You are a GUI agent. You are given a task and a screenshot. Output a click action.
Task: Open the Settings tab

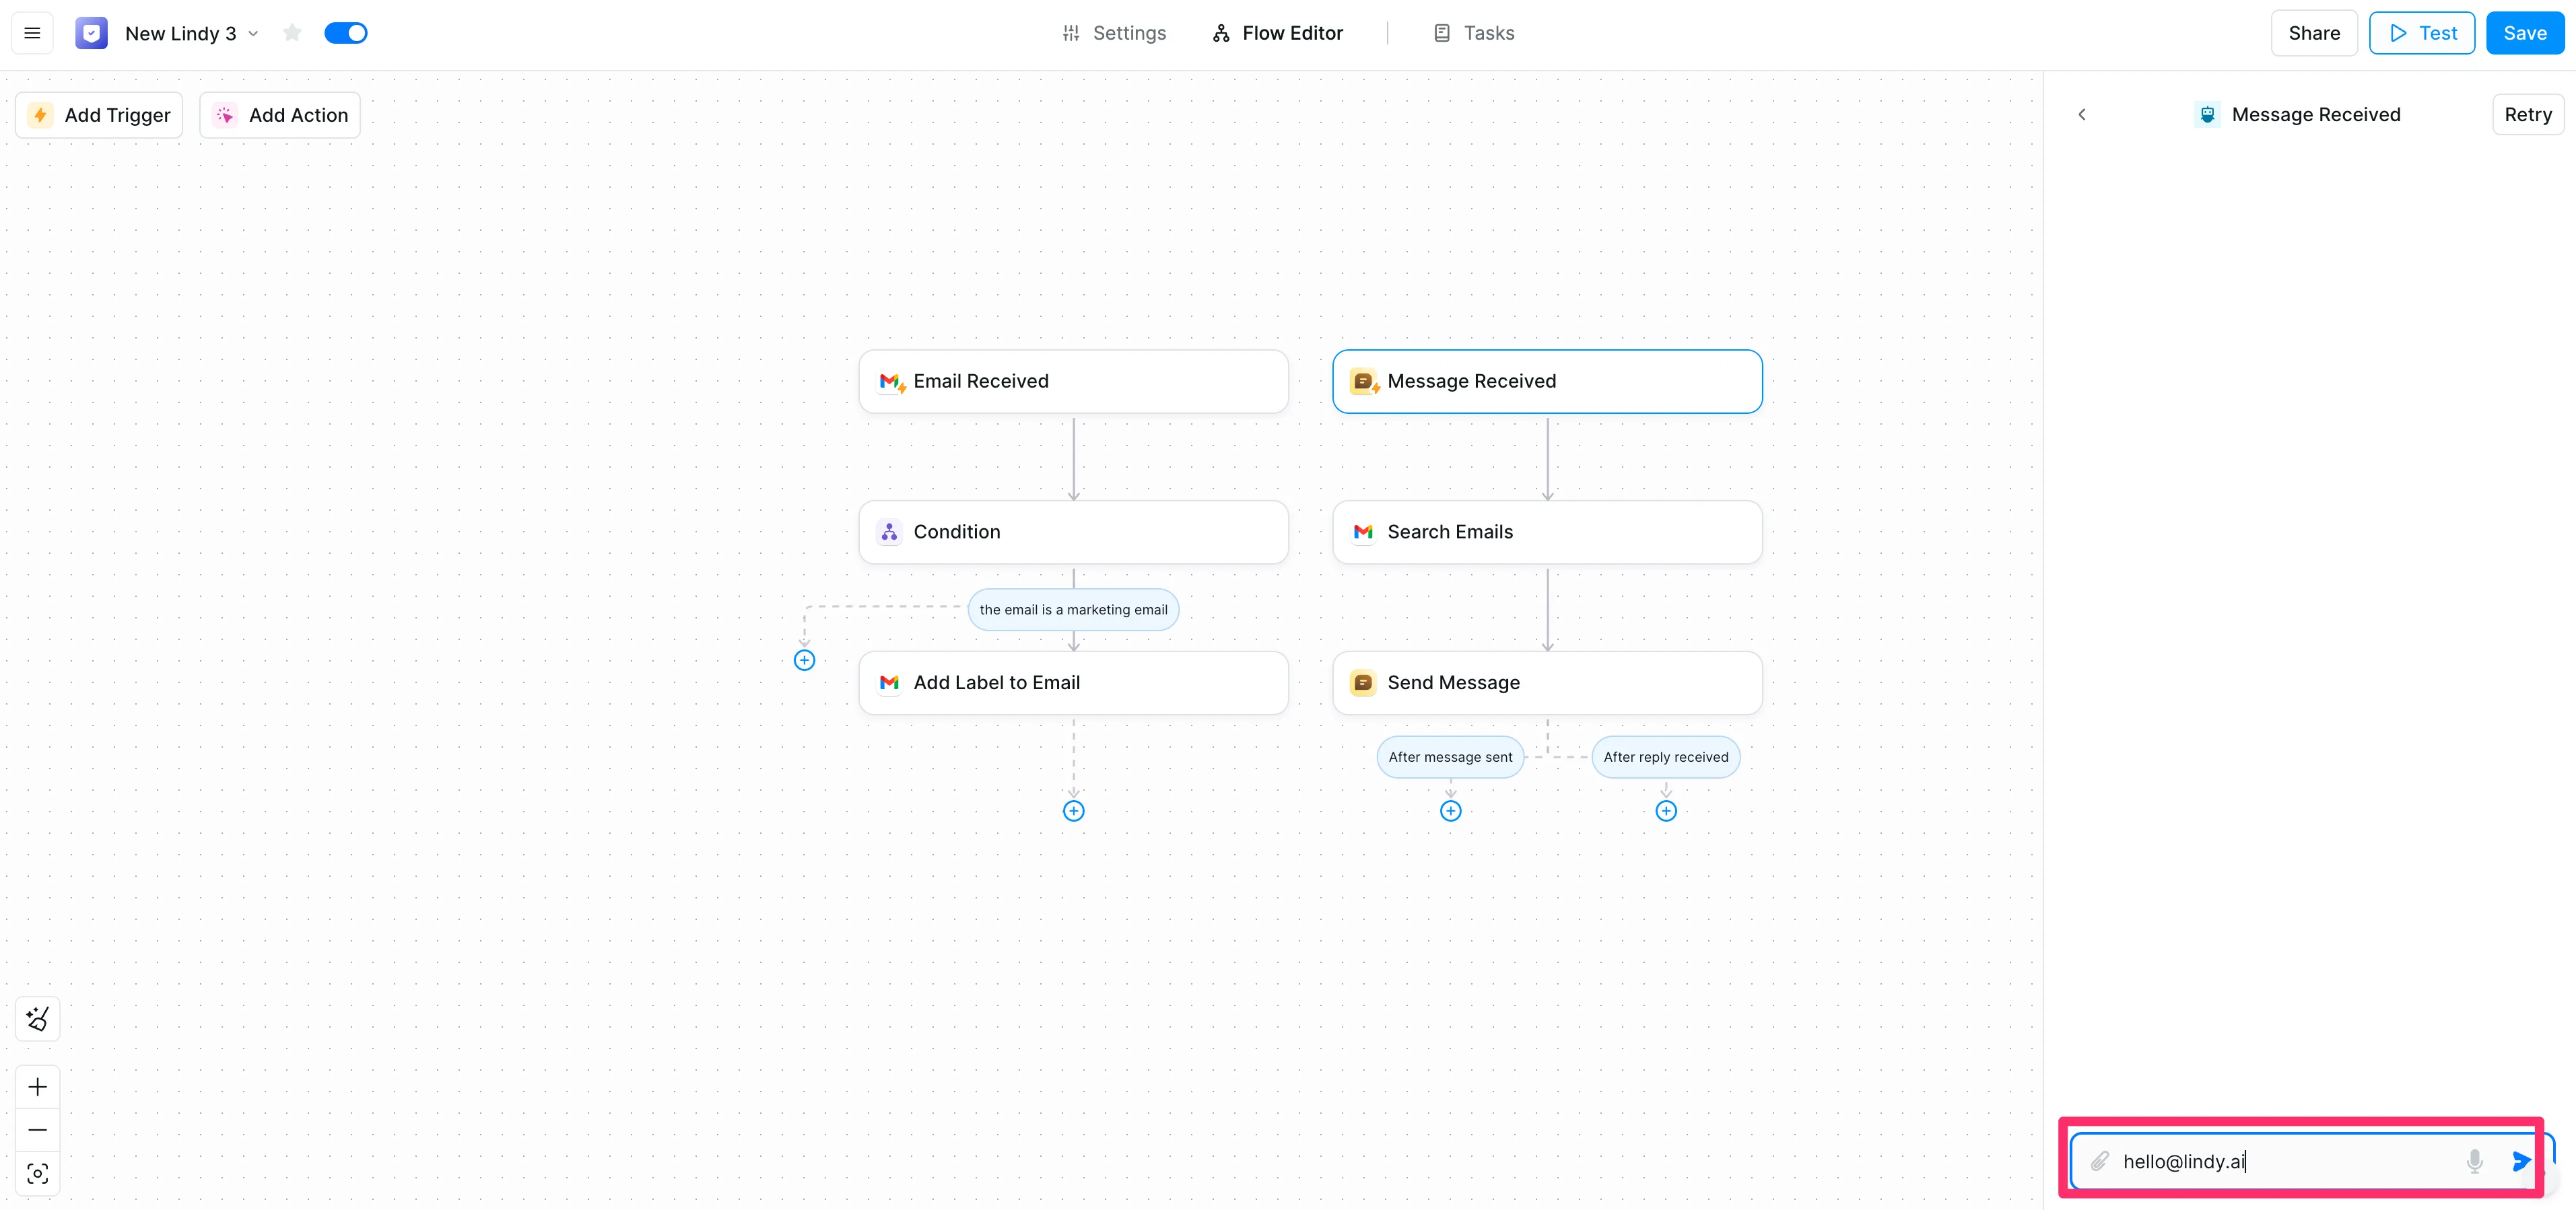pyautogui.click(x=1114, y=33)
